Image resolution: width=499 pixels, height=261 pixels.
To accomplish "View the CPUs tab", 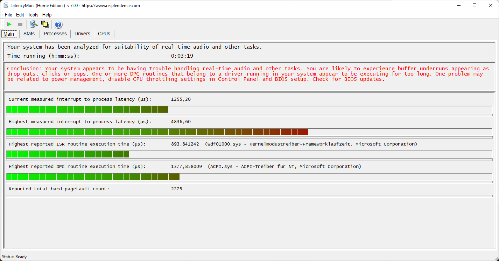I will [104, 34].
